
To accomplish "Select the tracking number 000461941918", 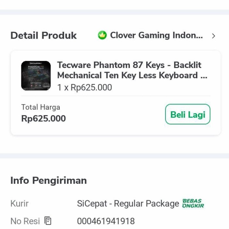I will click(106, 221).
